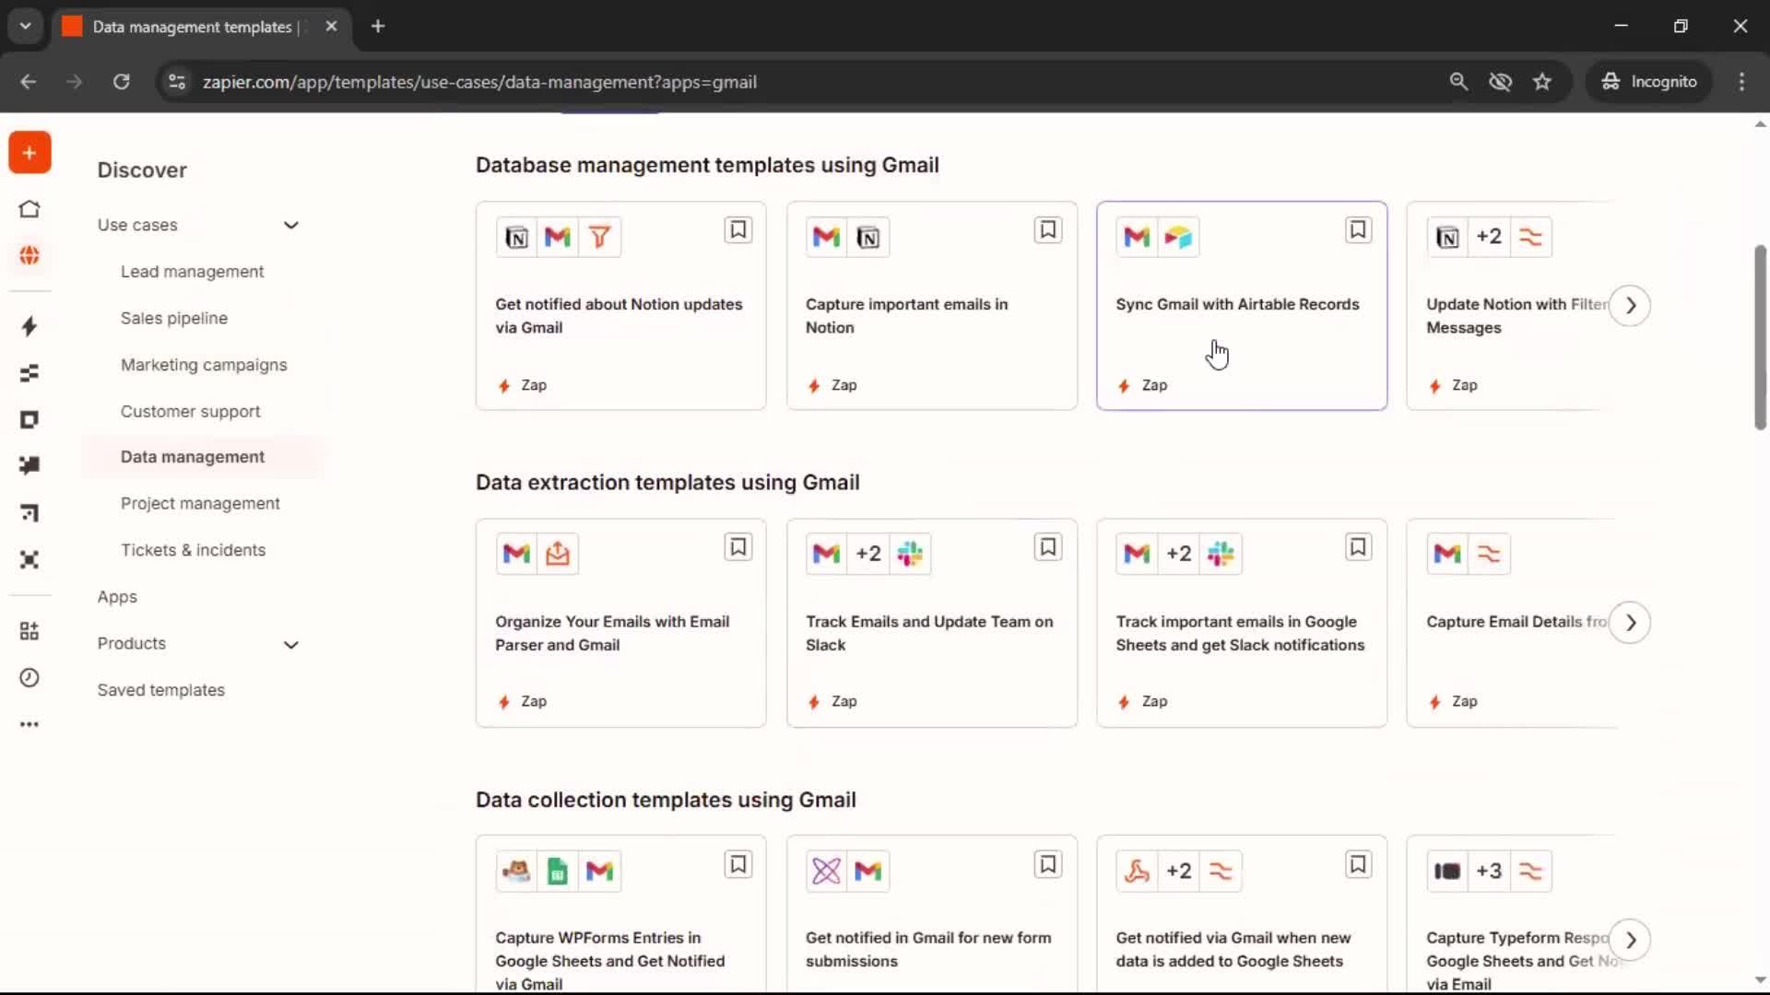
Task: Go back with browser back arrow
Action: click(29, 81)
